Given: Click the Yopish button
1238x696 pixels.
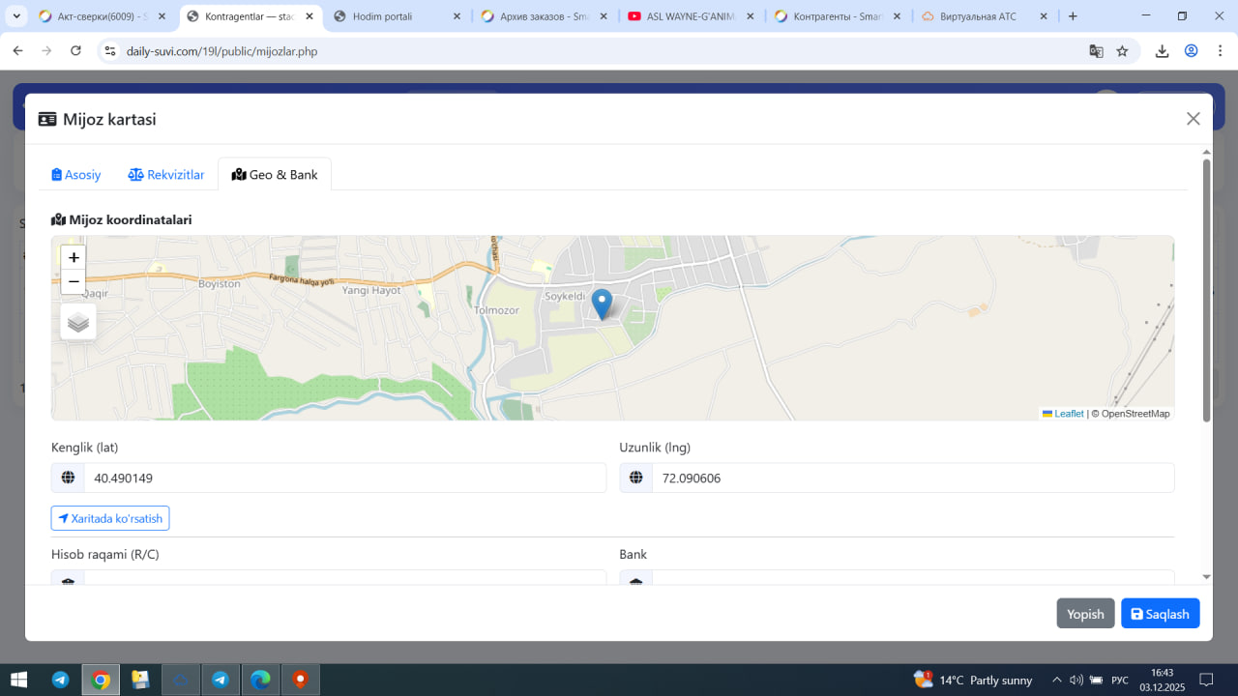Looking at the screenshot, I should click(1085, 614).
